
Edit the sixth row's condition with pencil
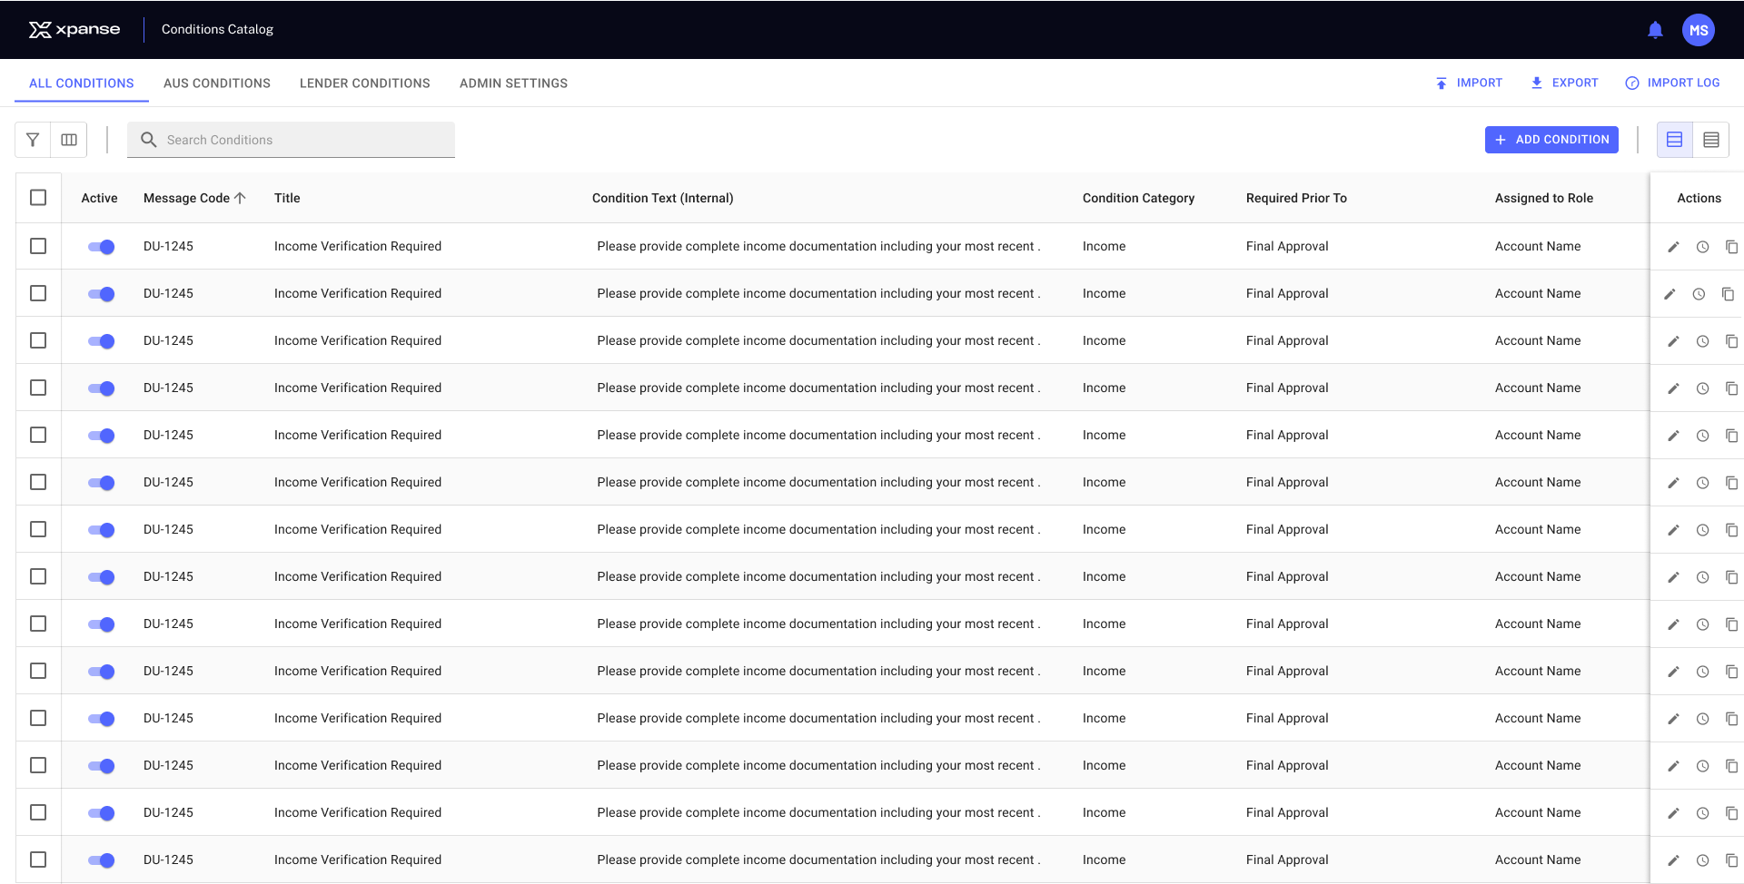(1673, 483)
